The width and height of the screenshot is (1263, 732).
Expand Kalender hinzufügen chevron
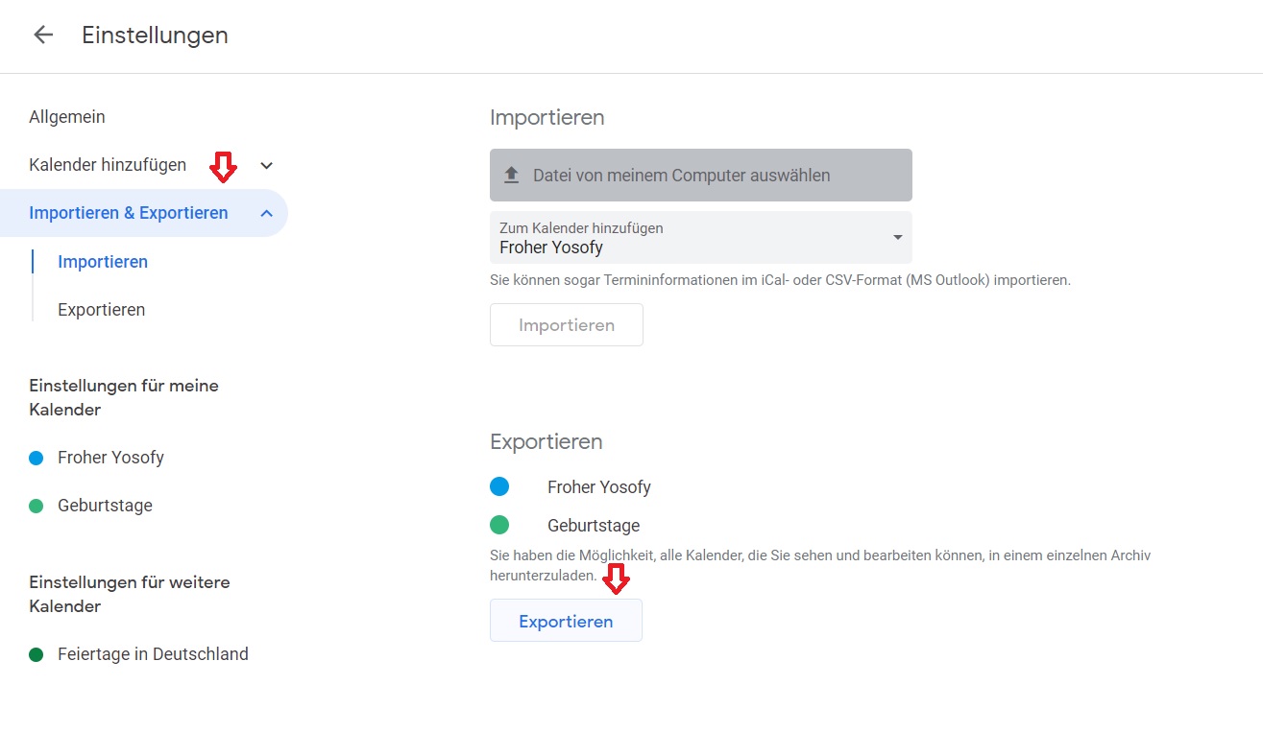[x=267, y=165]
